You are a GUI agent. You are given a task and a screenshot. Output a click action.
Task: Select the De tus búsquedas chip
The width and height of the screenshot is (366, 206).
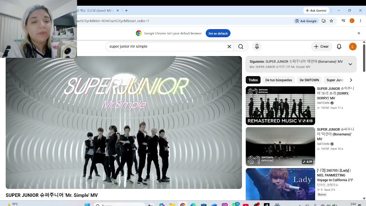click(279, 80)
